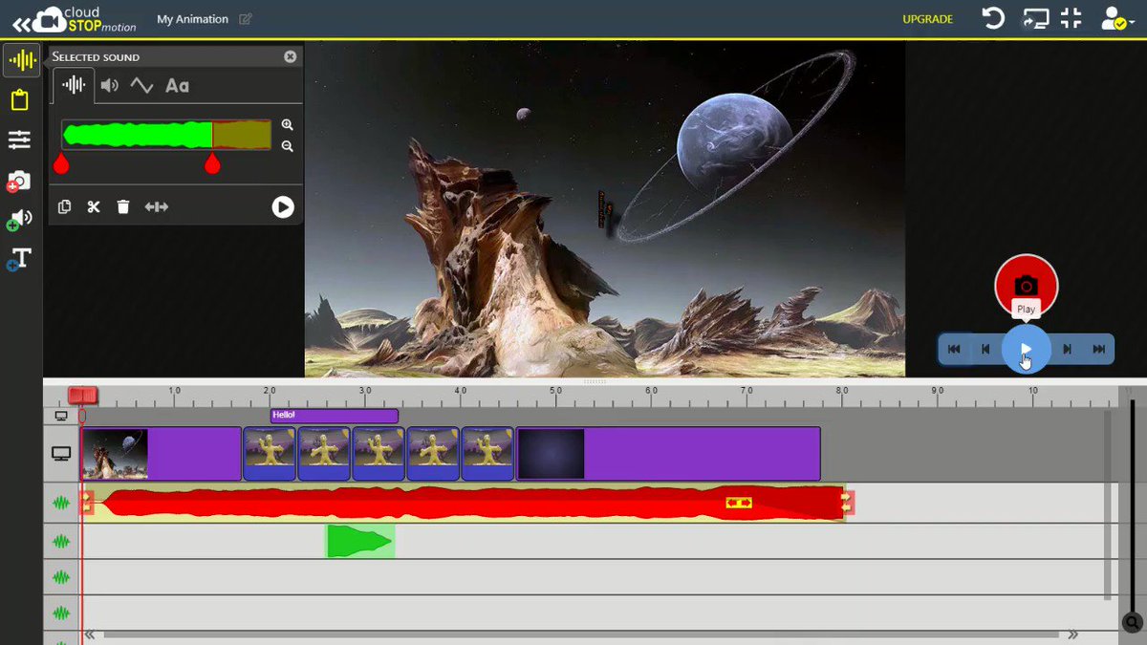Click the horizontal timeline scrollbar

pos(581,634)
